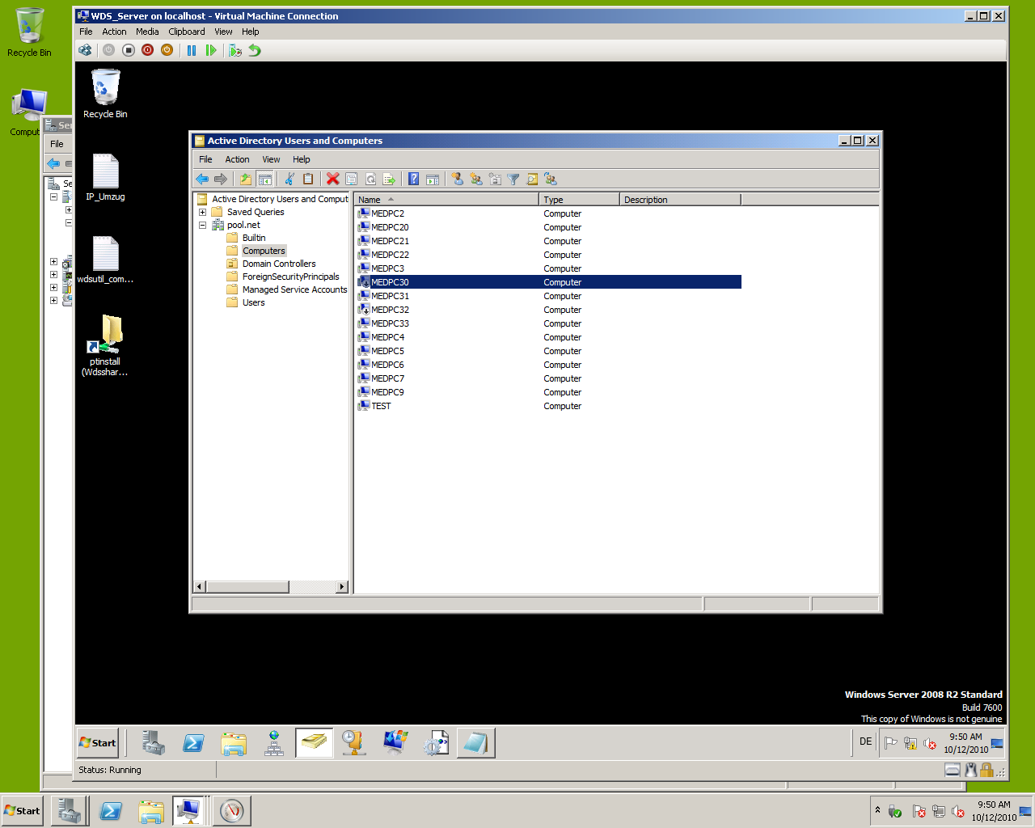Click the blue question mark Help icon

413,179
